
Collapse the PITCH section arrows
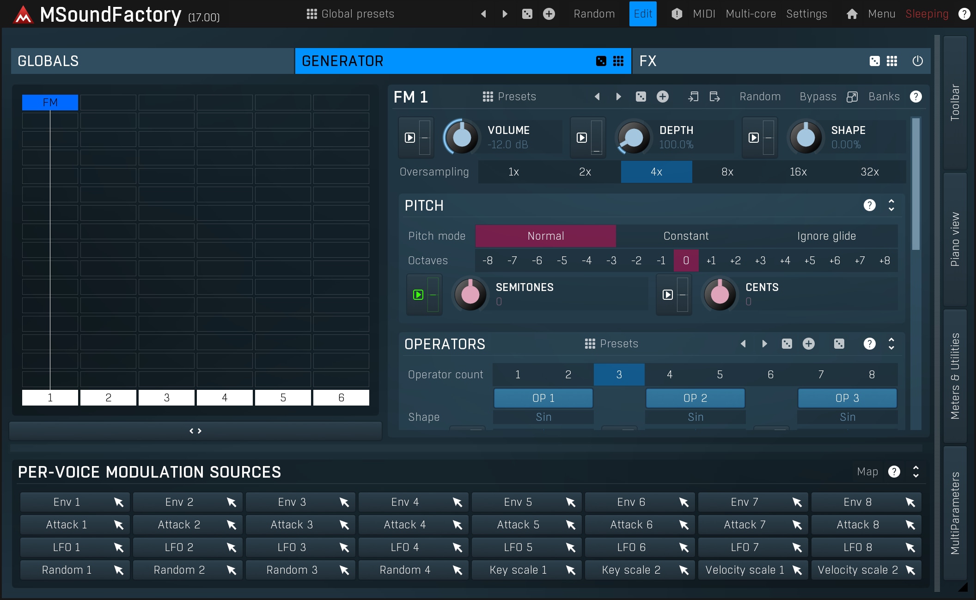click(891, 205)
